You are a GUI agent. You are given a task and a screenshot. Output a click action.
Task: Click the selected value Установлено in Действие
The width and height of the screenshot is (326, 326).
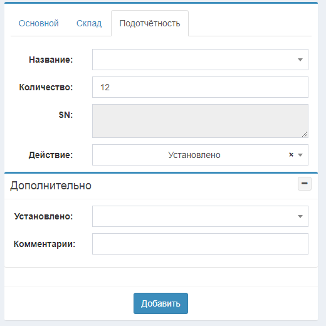pos(194,155)
